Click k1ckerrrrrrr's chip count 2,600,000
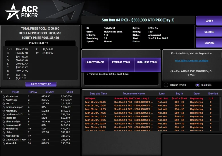The width and height of the screenshot is (222, 156). [x=66, y=96]
